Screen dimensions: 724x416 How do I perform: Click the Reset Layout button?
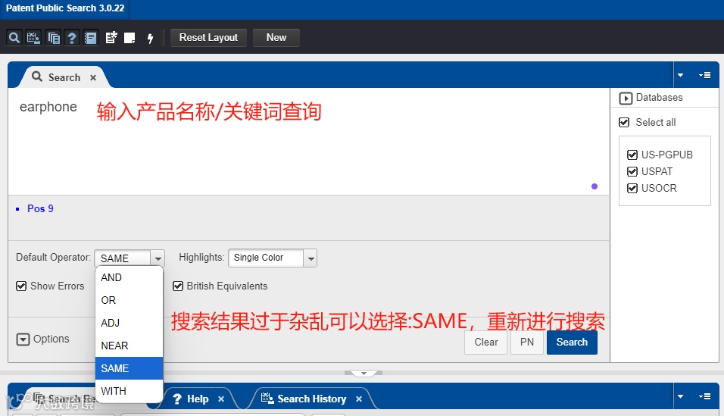pyautogui.click(x=208, y=37)
